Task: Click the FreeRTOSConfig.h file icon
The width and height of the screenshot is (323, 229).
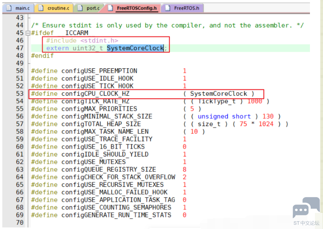Action: click(110, 8)
